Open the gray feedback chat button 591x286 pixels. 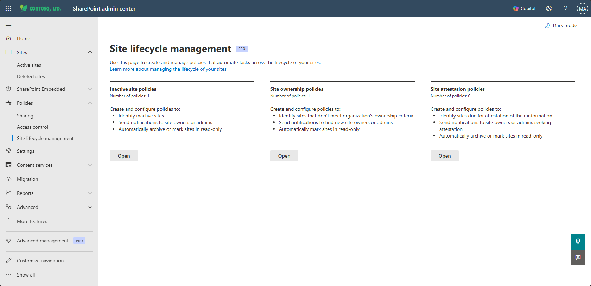(x=578, y=258)
